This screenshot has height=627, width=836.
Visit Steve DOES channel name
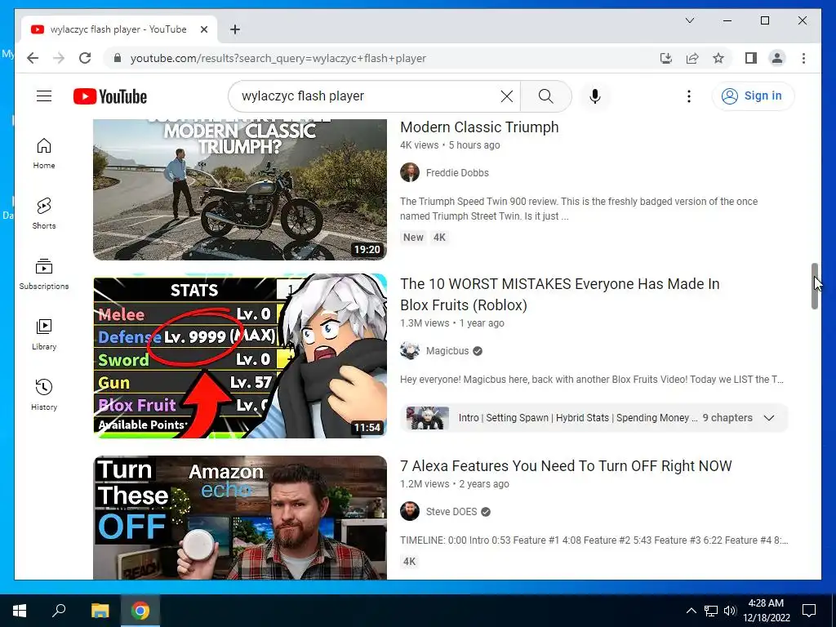[x=451, y=512]
